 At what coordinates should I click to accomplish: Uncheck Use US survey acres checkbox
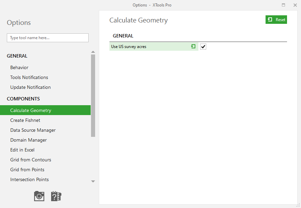tap(203, 47)
